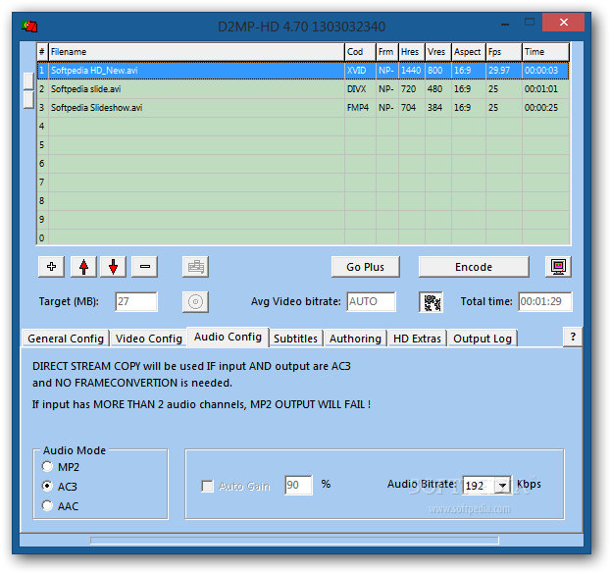Add a file with the plus button
611x574 pixels.
pos(51,267)
